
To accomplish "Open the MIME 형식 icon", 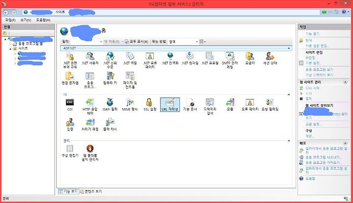I will (130, 105).
